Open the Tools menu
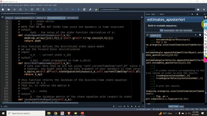 point(46,5)
